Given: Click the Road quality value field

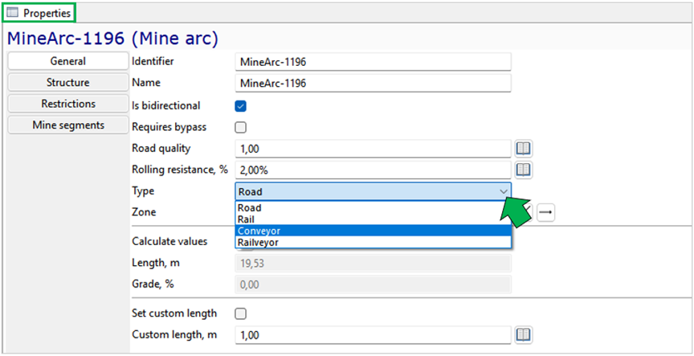Looking at the screenshot, I should coord(373,149).
